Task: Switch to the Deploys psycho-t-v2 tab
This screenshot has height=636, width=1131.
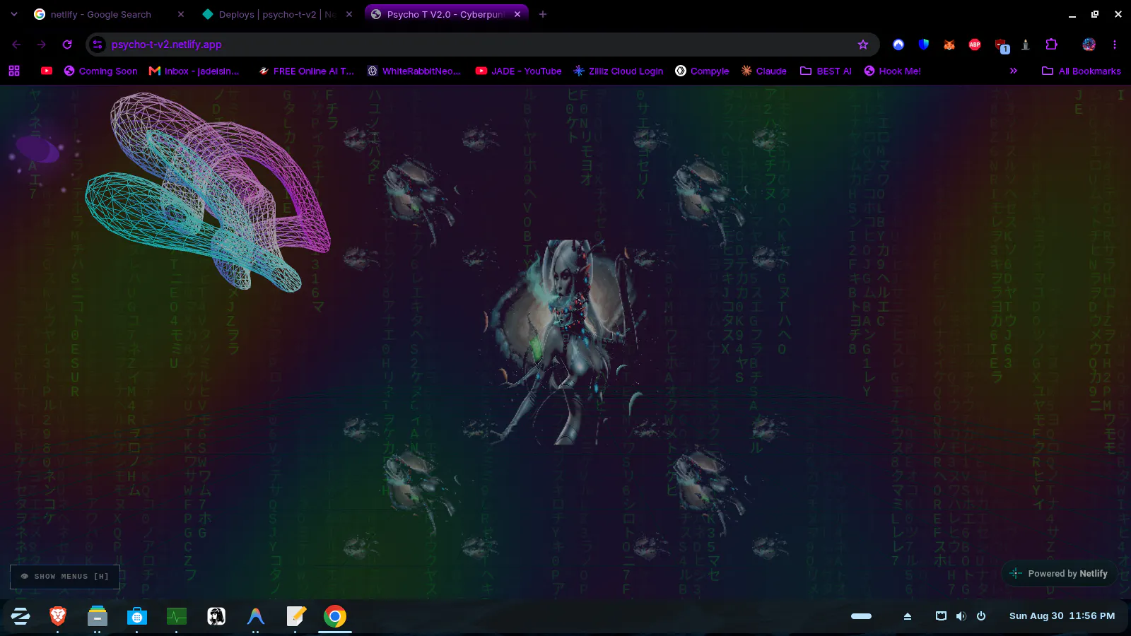Action: [x=277, y=14]
